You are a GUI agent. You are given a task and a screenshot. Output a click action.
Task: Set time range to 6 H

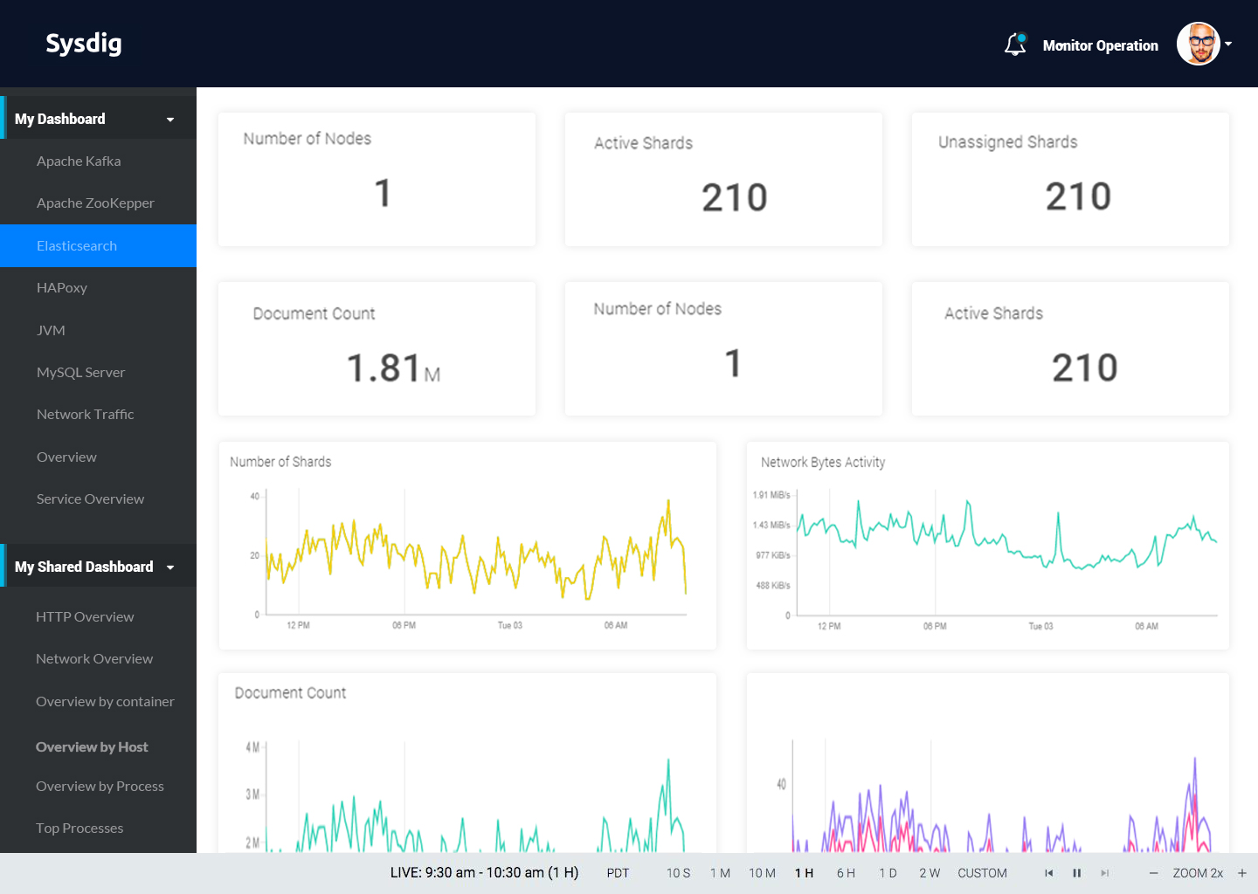click(846, 873)
